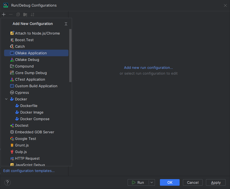Open the help question mark button
230x189 pixels.
click(x=7, y=182)
